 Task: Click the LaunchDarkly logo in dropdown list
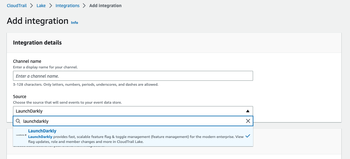click(x=21, y=135)
